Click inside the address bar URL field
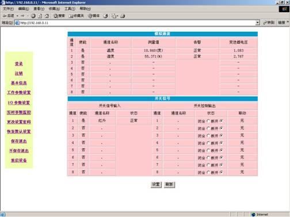This screenshot has width=290, height=217. pyautogui.click(x=137, y=23)
